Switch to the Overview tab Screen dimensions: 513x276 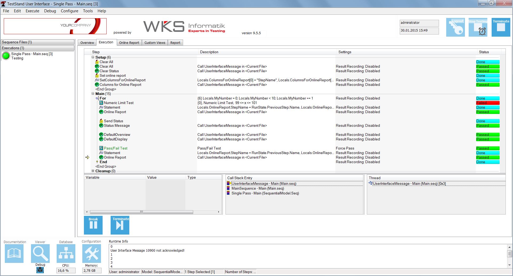[87, 43]
